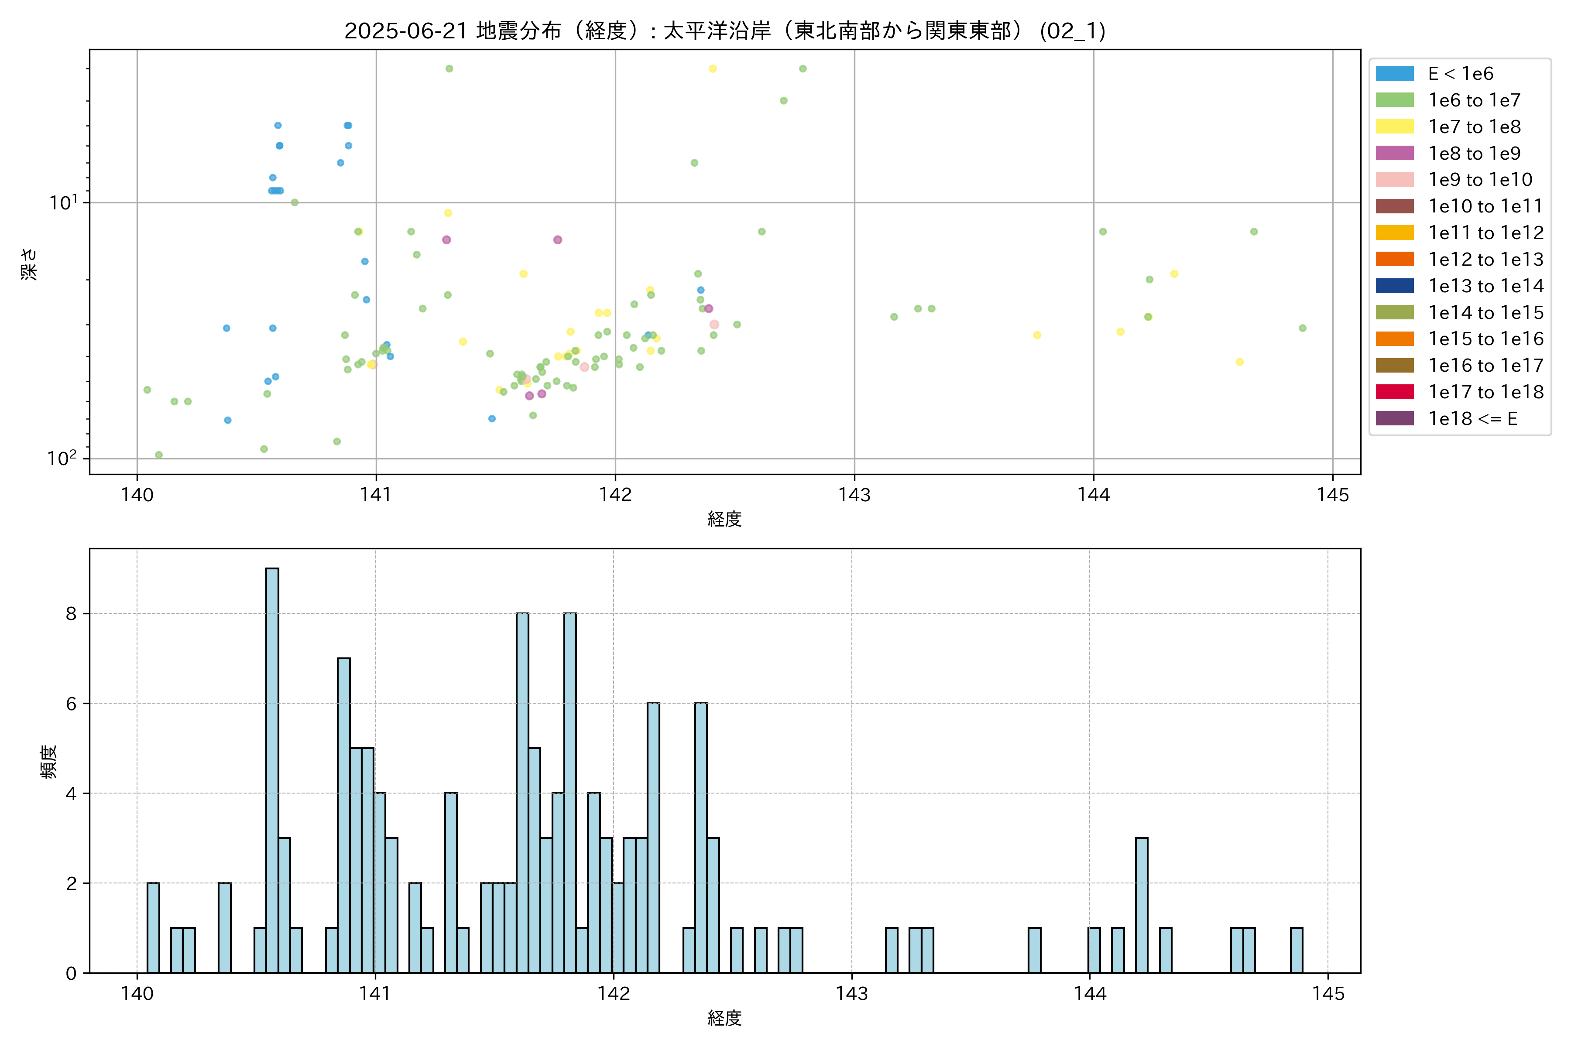Click the purple 1e8 to 1e9 legend swatch
The image size is (1571, 1047).
(1394, 153)
